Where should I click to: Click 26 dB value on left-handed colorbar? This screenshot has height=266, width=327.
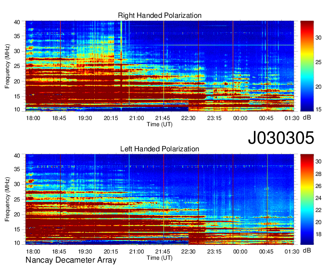coord(318,186)
